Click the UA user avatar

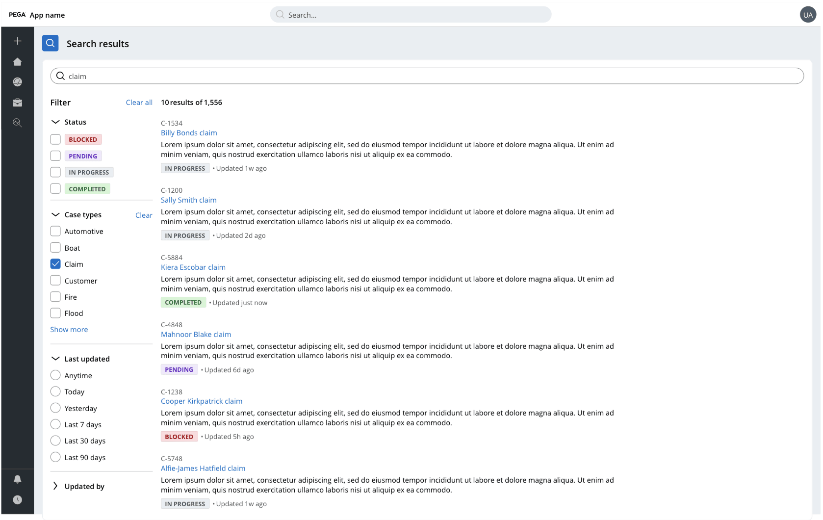808,15
